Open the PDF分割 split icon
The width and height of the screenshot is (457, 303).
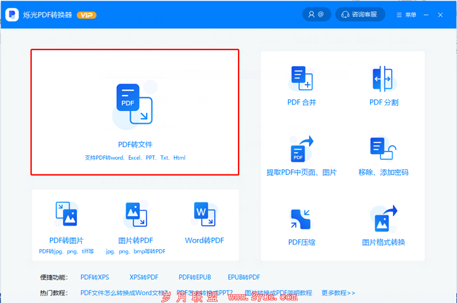tap(383, 79)
